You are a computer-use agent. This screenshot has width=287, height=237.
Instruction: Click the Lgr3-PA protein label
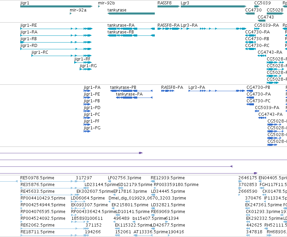[197, 87]
